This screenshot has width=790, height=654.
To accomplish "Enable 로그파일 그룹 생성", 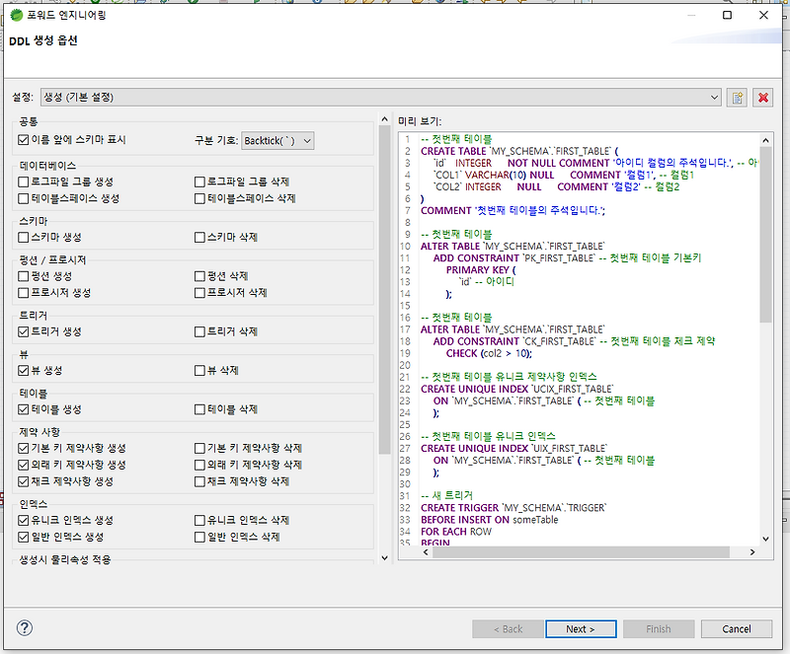I will tap(22, 182).
